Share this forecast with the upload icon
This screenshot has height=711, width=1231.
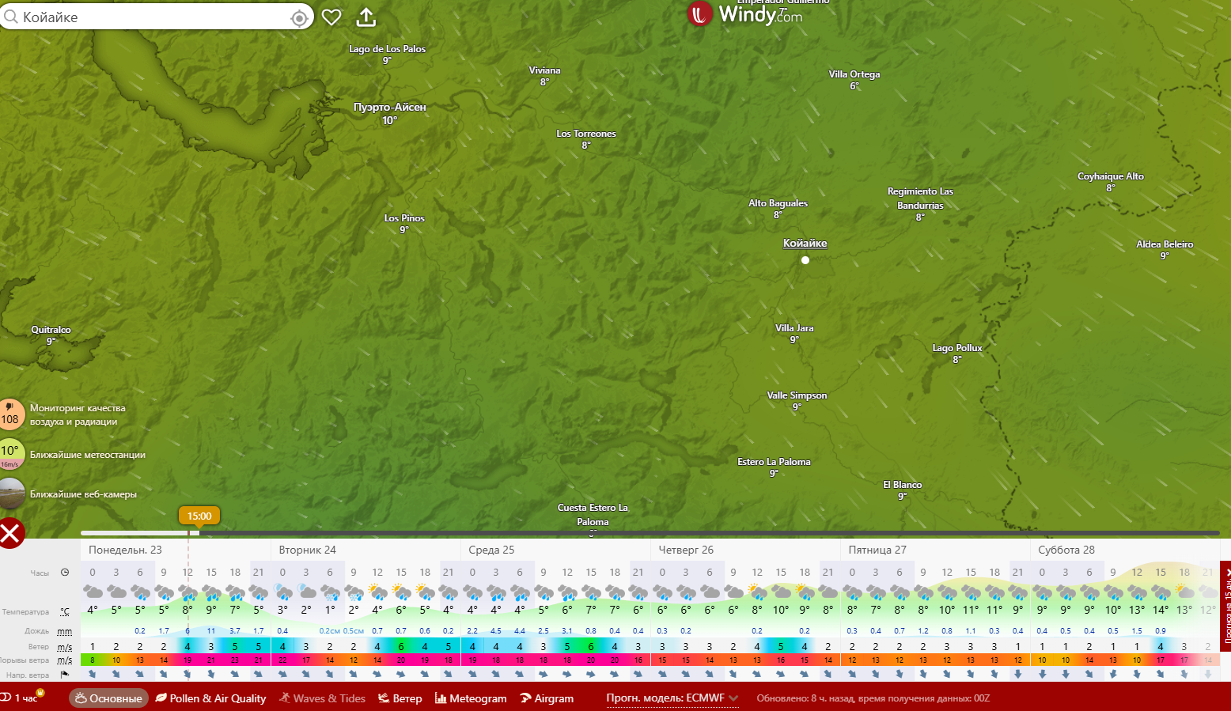point(366,17)
